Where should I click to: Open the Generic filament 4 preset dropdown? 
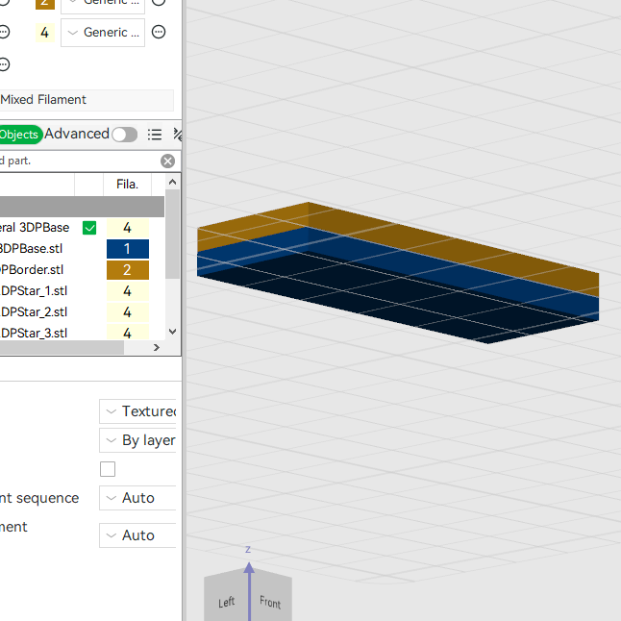pyautogui.click(x=103, y=33)
